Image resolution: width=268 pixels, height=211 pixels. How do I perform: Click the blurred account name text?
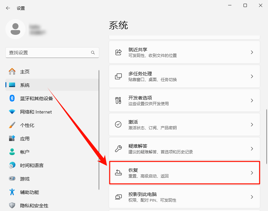tap(37, 29)
